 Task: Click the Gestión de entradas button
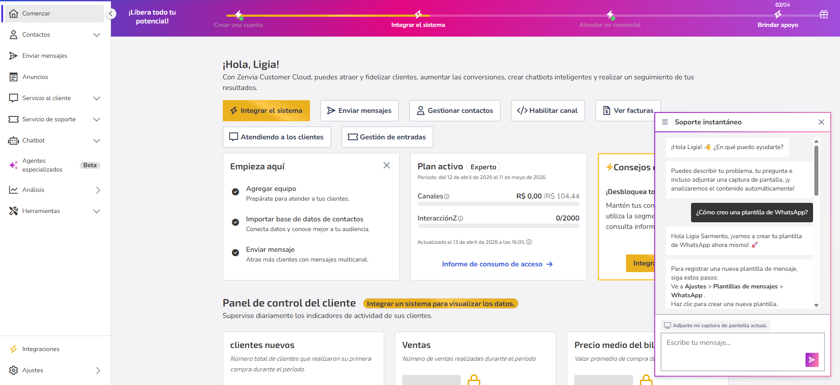pos(387,137)
